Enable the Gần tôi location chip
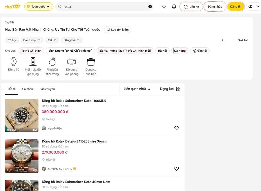Screen dimensions: 261x191 (200, 51)
